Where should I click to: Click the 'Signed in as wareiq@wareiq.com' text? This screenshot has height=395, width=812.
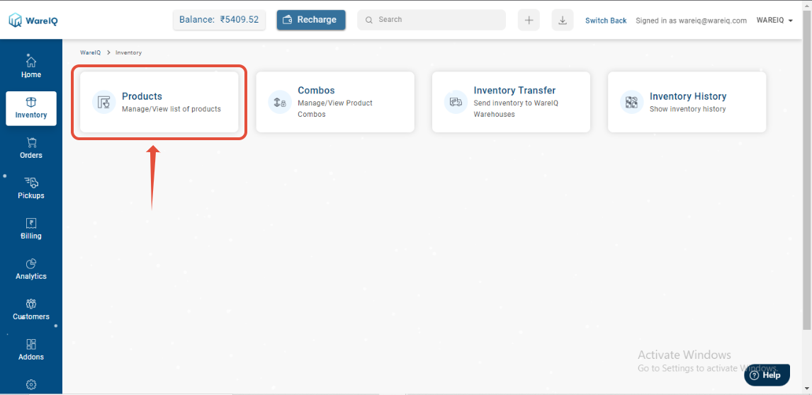(692, 21)
